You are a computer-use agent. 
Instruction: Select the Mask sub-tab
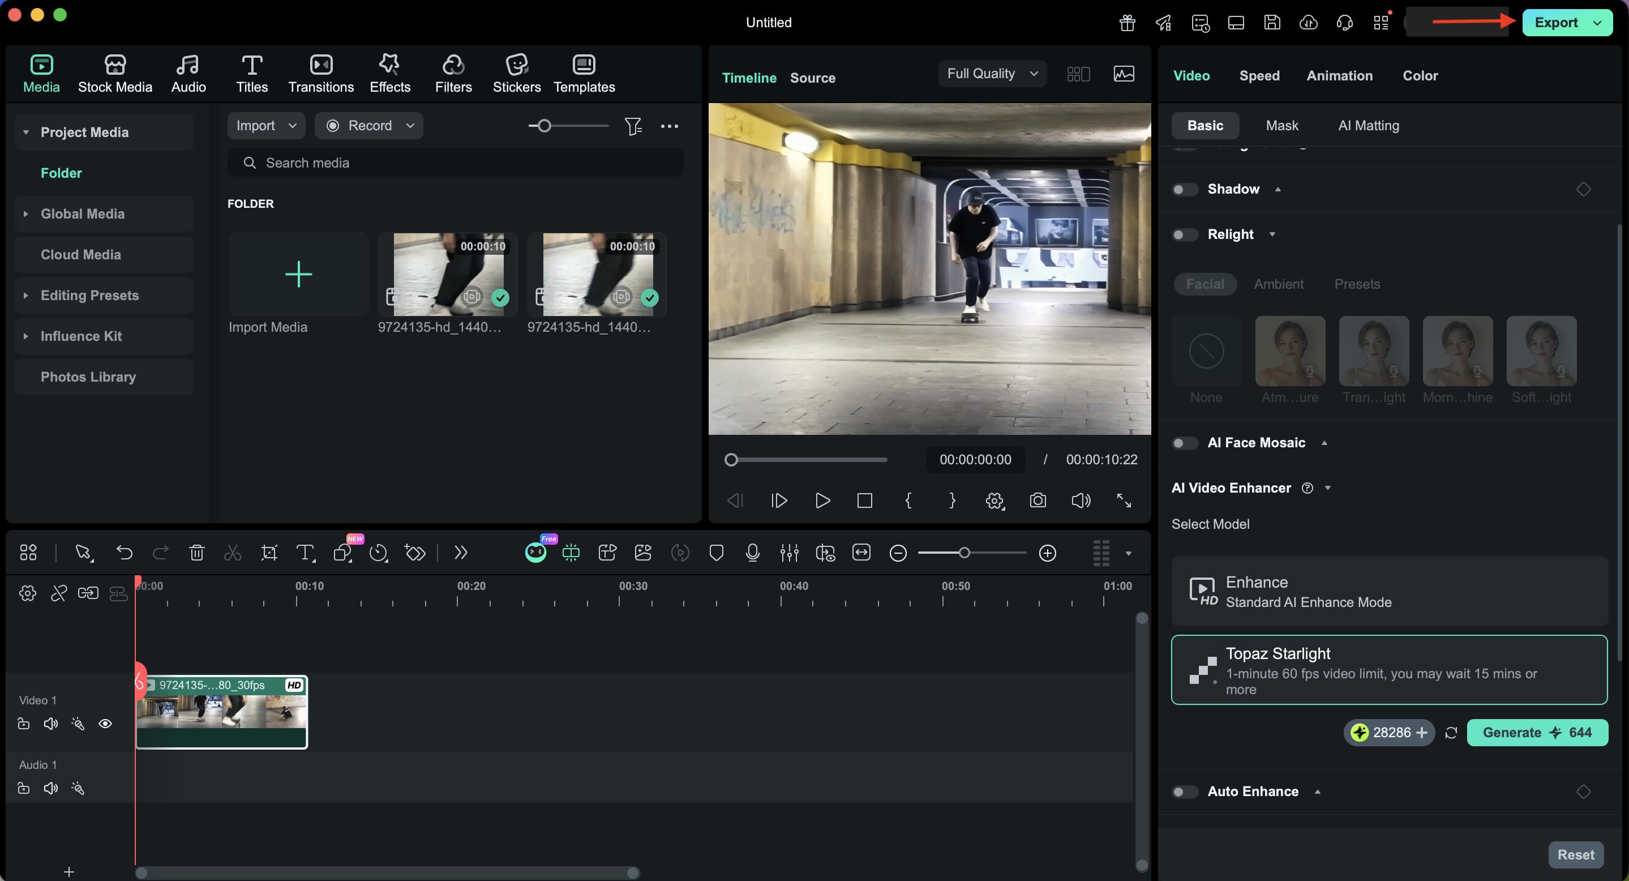coord(1281,126)
